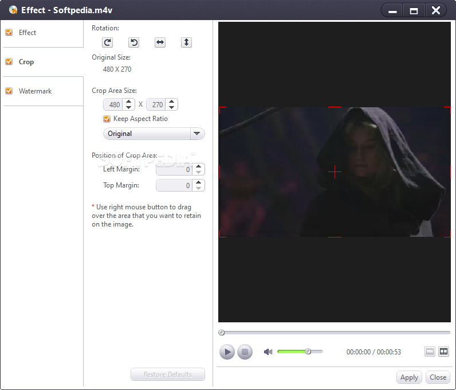Screen dimensions: 456x390
Task: Minimize the Effect window
Action: (392, 11)
